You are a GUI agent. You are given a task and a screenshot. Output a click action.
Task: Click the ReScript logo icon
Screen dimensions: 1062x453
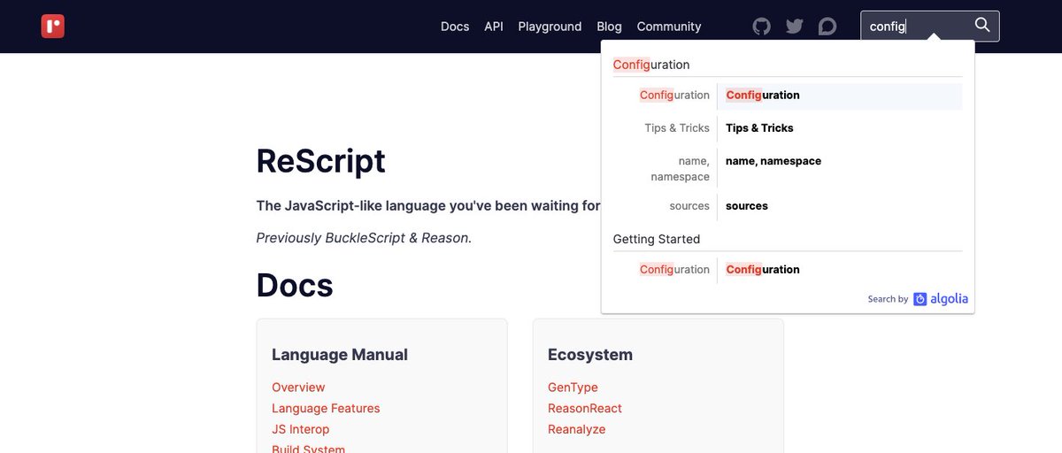tap(53, 27)
